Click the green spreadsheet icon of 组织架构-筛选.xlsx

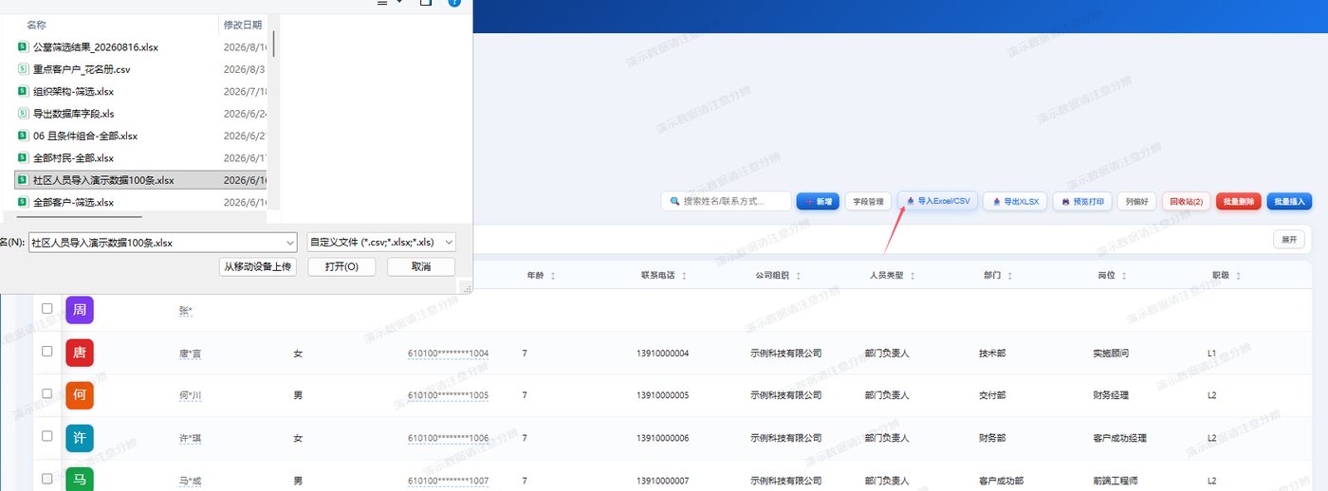click(23, 92)
